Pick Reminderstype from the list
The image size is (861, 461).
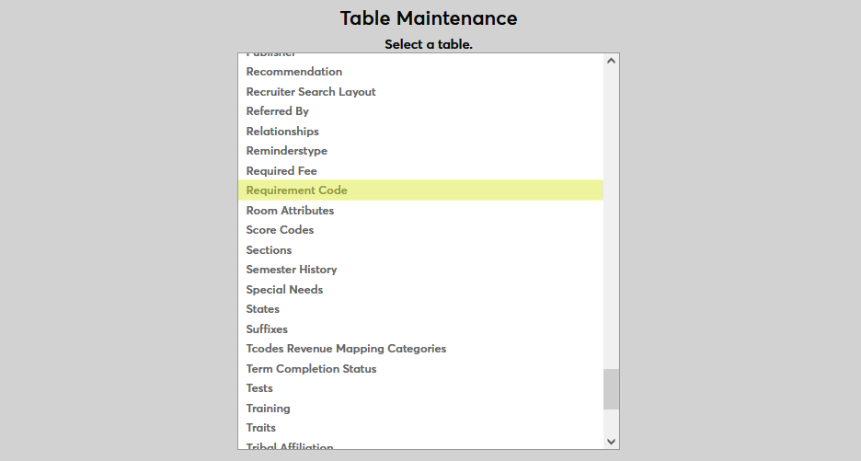click(x=287, y=151)
